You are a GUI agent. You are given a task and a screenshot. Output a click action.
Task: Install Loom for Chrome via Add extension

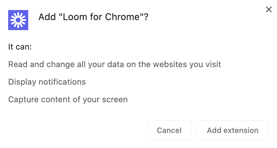coord(233,130)
